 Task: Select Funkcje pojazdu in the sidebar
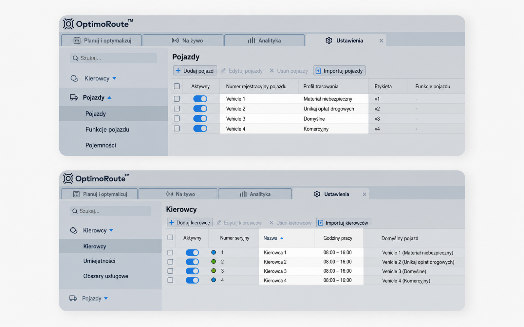click(107, 129)
